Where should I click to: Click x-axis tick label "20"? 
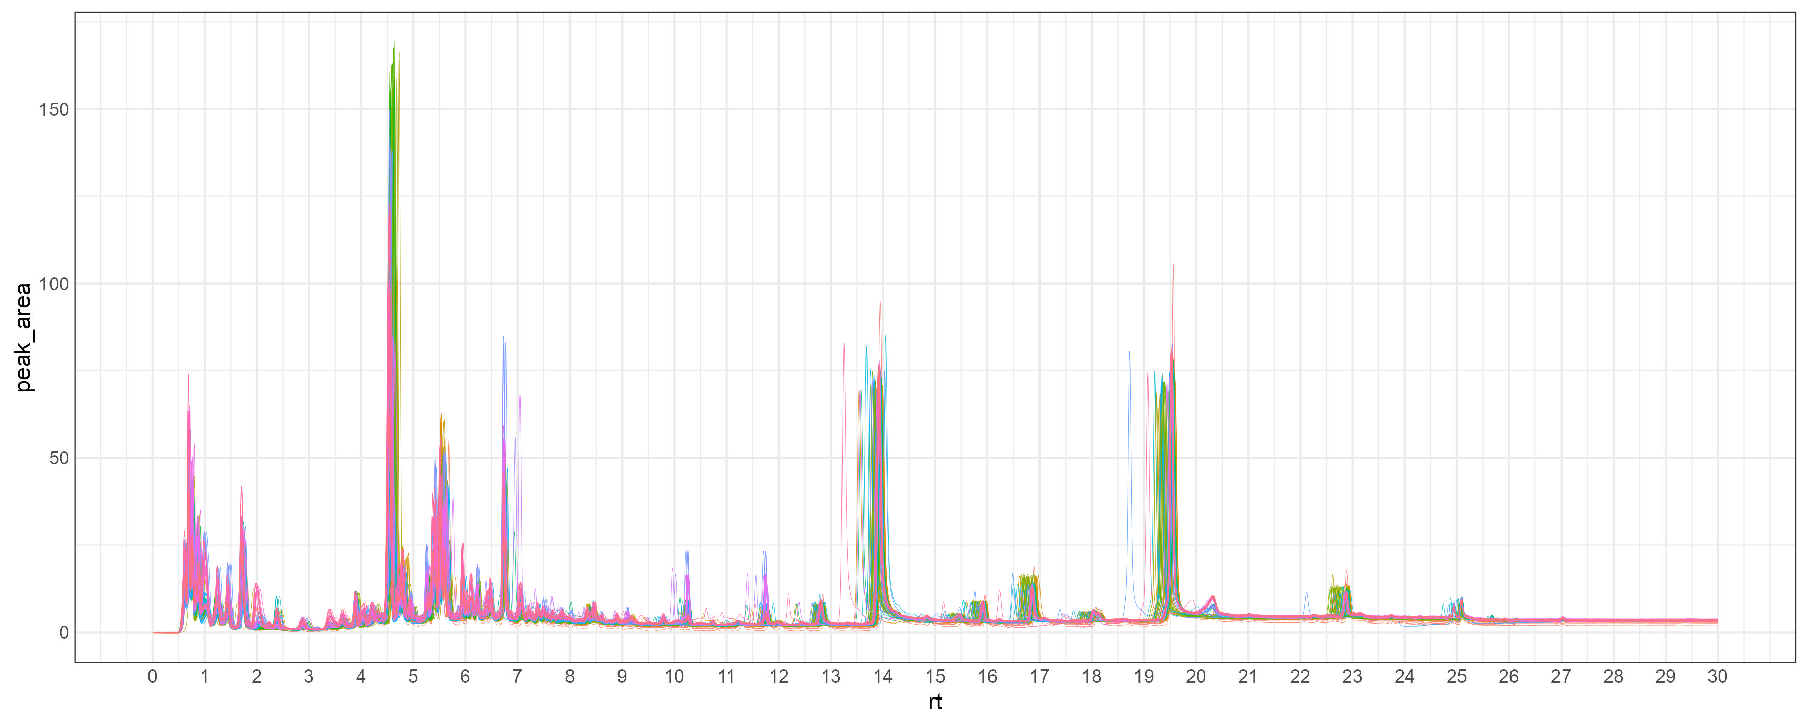(1196, 677)
